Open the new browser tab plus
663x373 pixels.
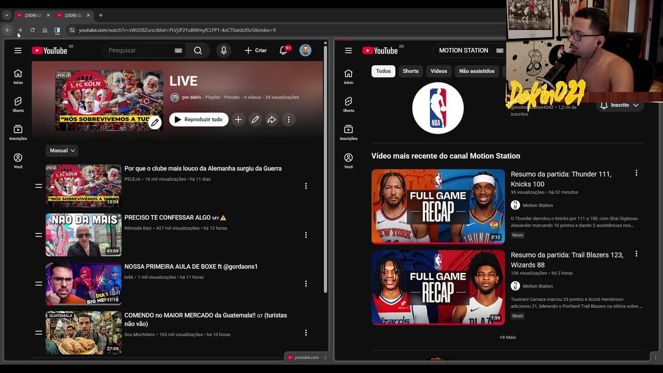tap(100, 15)
